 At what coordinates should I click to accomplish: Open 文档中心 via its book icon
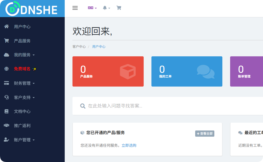click(6, 111)
